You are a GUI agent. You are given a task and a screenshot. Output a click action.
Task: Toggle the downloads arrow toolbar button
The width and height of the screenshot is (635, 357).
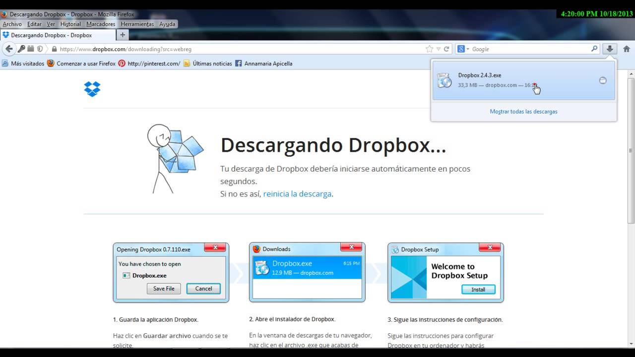tap(610, 49)
